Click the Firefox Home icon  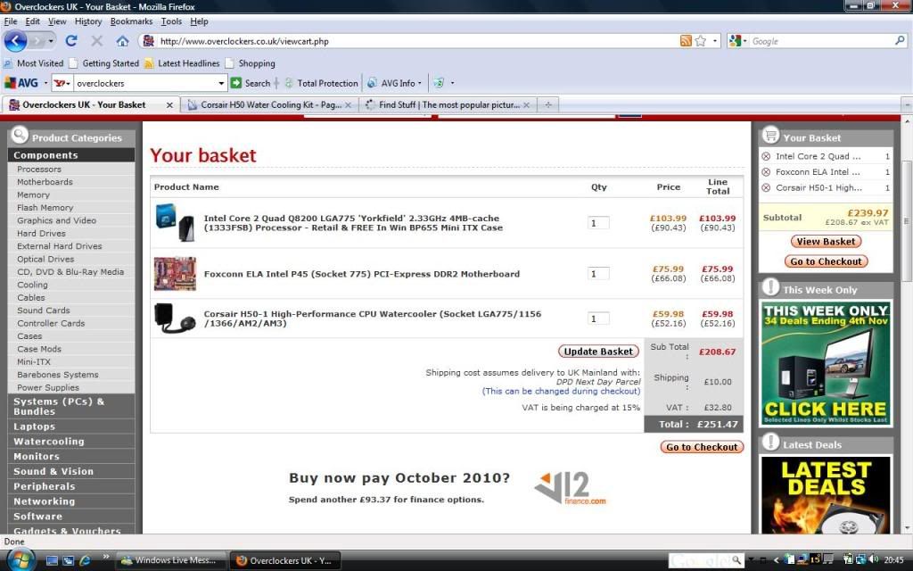point(122,41)
